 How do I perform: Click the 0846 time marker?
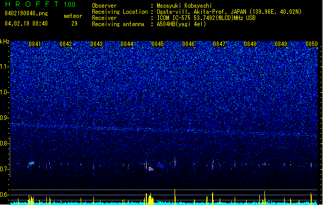coord(188,44)
